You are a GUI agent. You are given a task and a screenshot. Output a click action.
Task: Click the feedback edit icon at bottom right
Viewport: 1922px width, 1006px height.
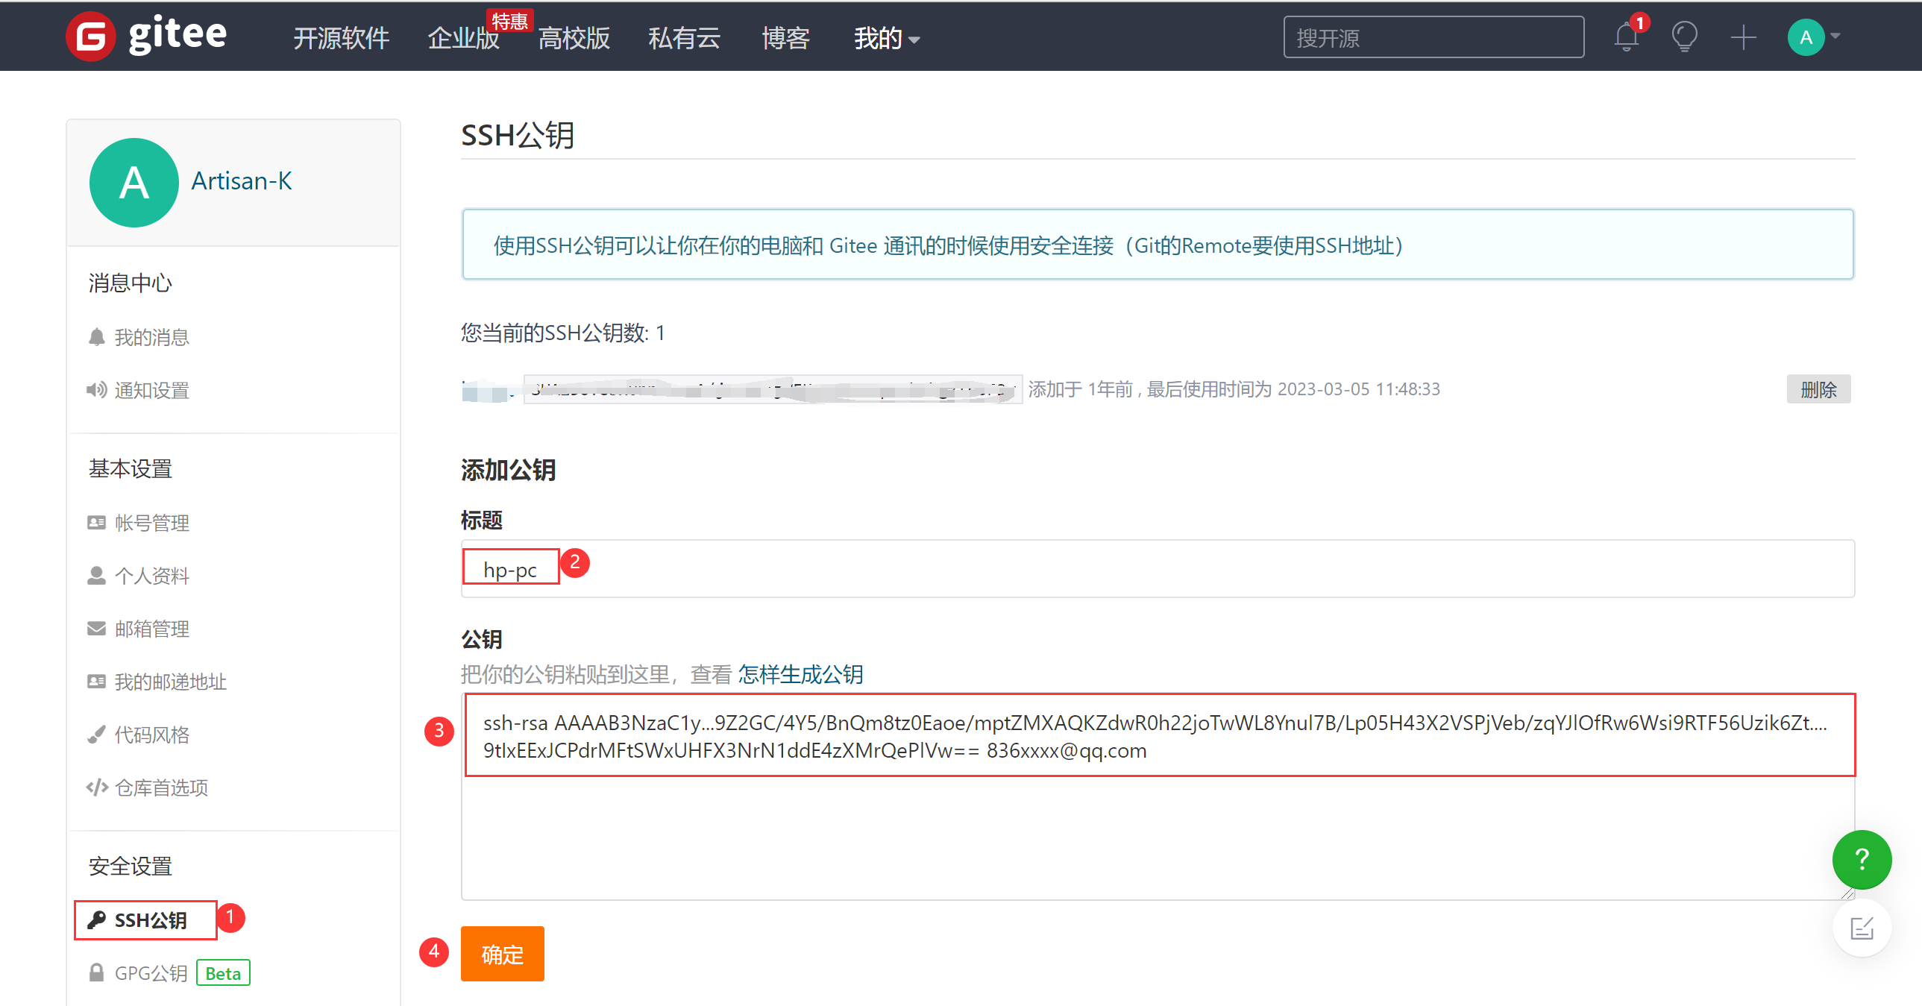(1861, 928)
